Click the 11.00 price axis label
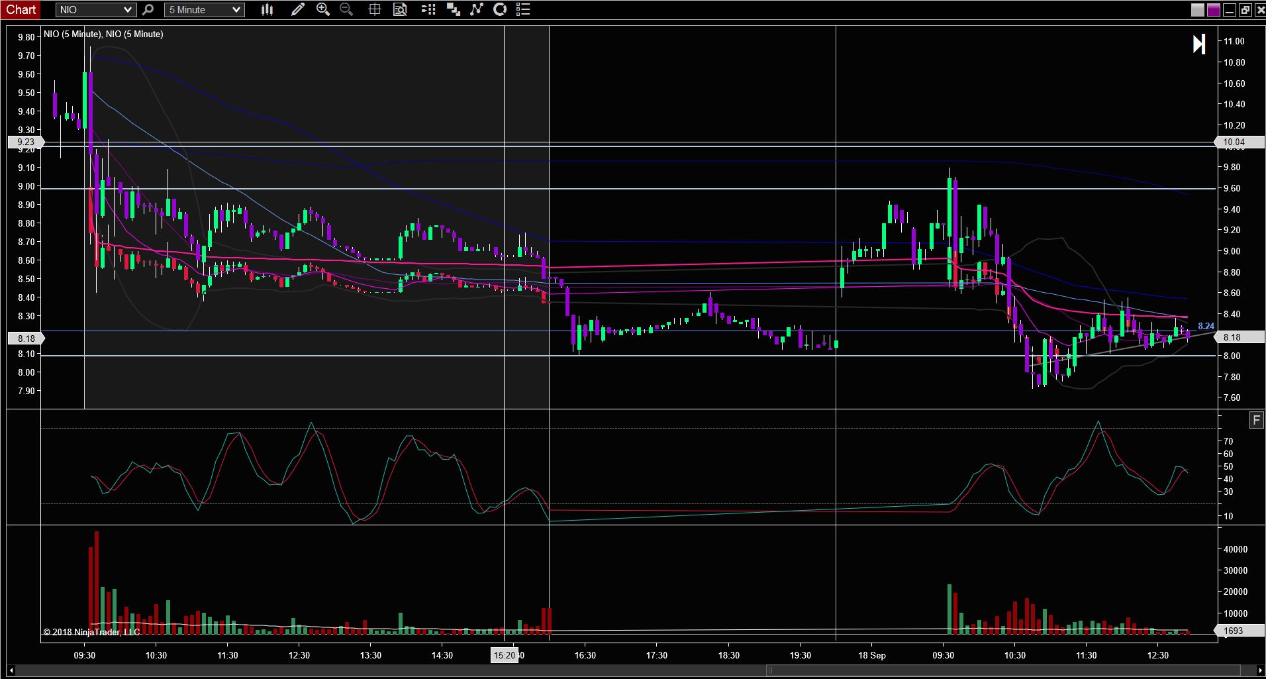This screenshot has width=1266, height=679. [1234, 41]
